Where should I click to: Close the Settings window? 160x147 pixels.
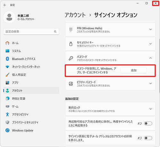pos(156,3)
